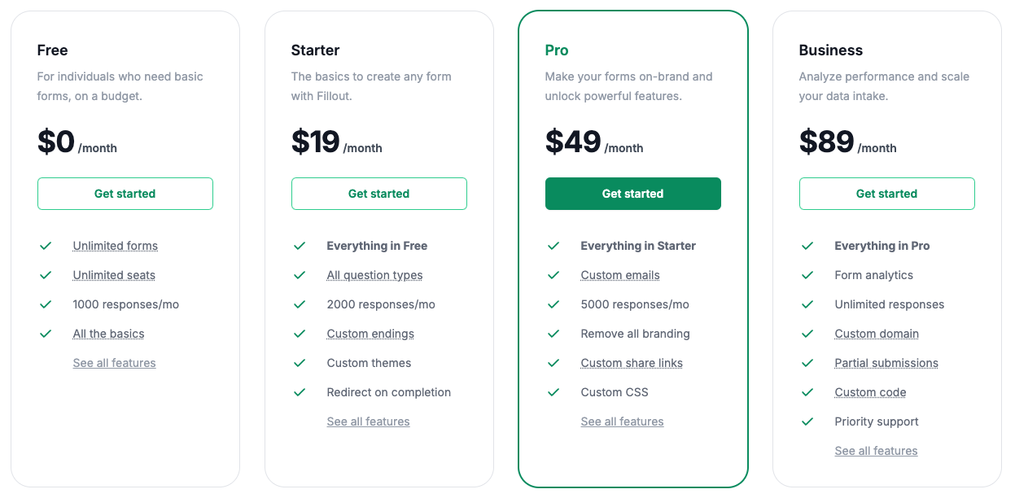Open the "Custom domain" link in Business plan
Image resolution: width=1015 pixels, height=498 pixels.
click(x=876, y=334)
